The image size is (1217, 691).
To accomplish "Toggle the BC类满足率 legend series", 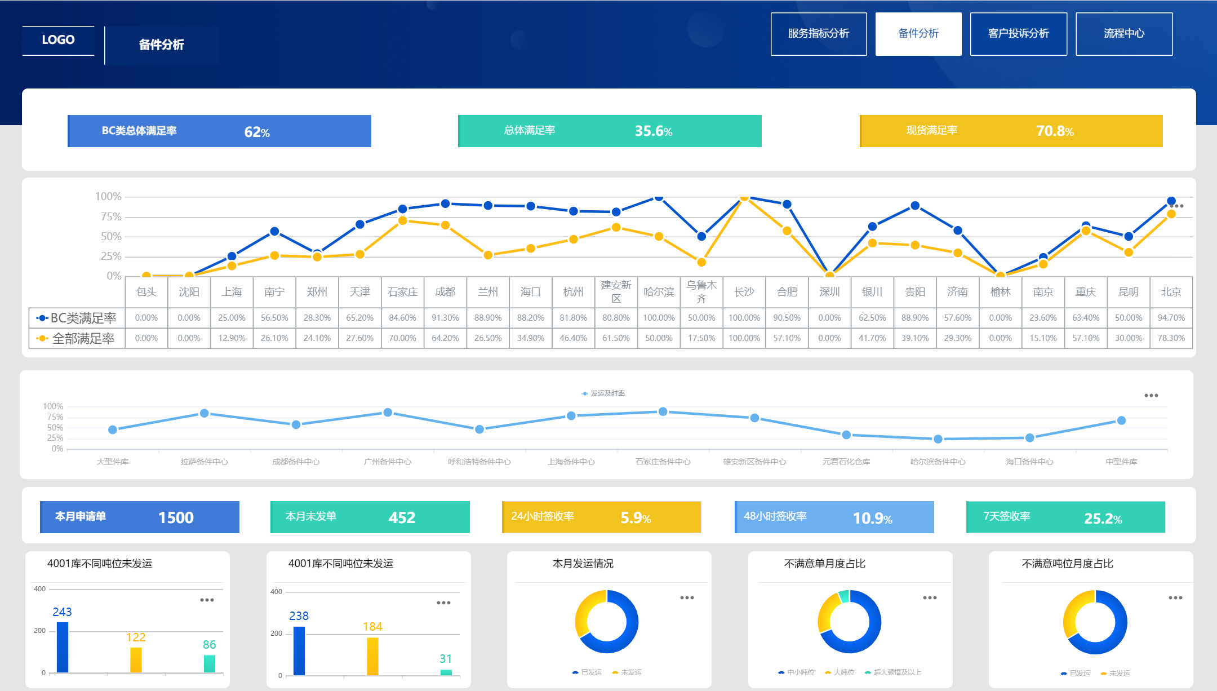I will coord(77,318).
